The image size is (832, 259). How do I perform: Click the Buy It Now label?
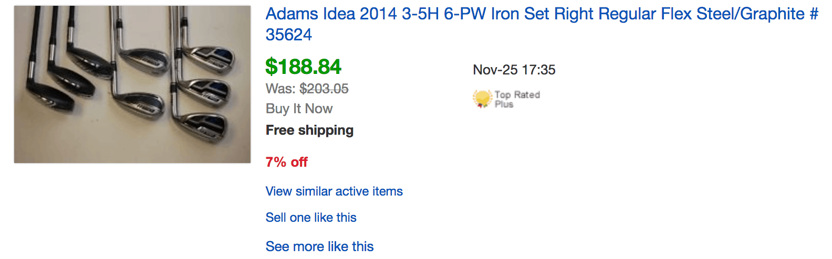(x=299, y=109)
